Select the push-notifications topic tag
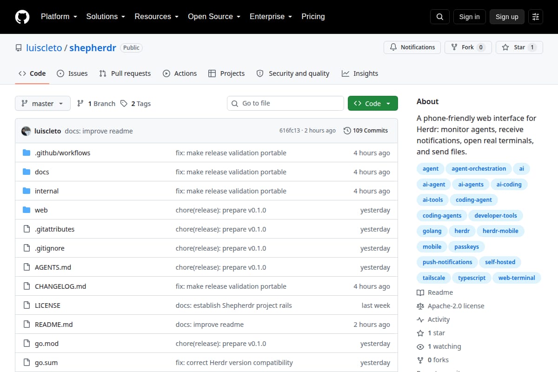The height and width of the screenshot is (372, 558). tap(447, 262)
